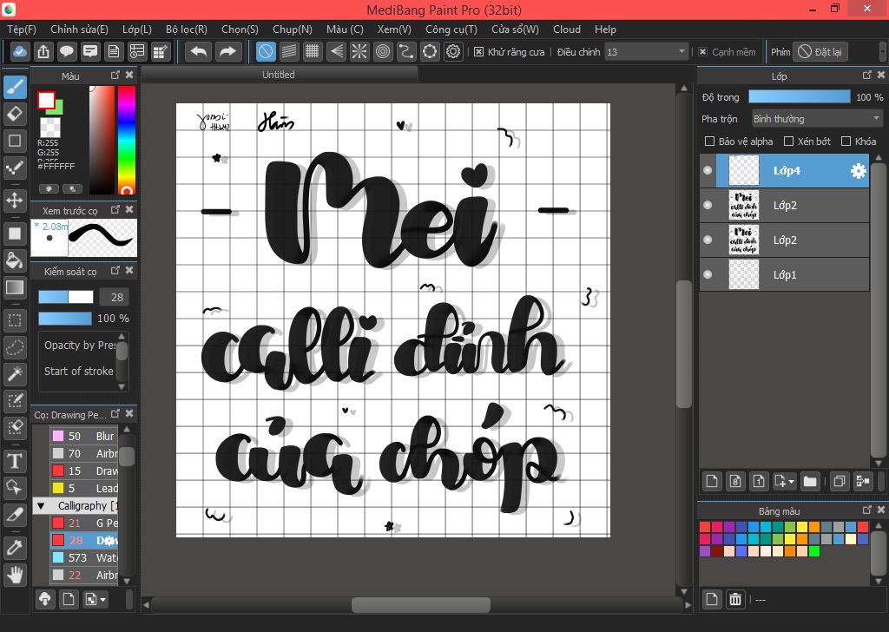
Task: Open the Công cụ(T) menu
Action: (x=451, y=30)
